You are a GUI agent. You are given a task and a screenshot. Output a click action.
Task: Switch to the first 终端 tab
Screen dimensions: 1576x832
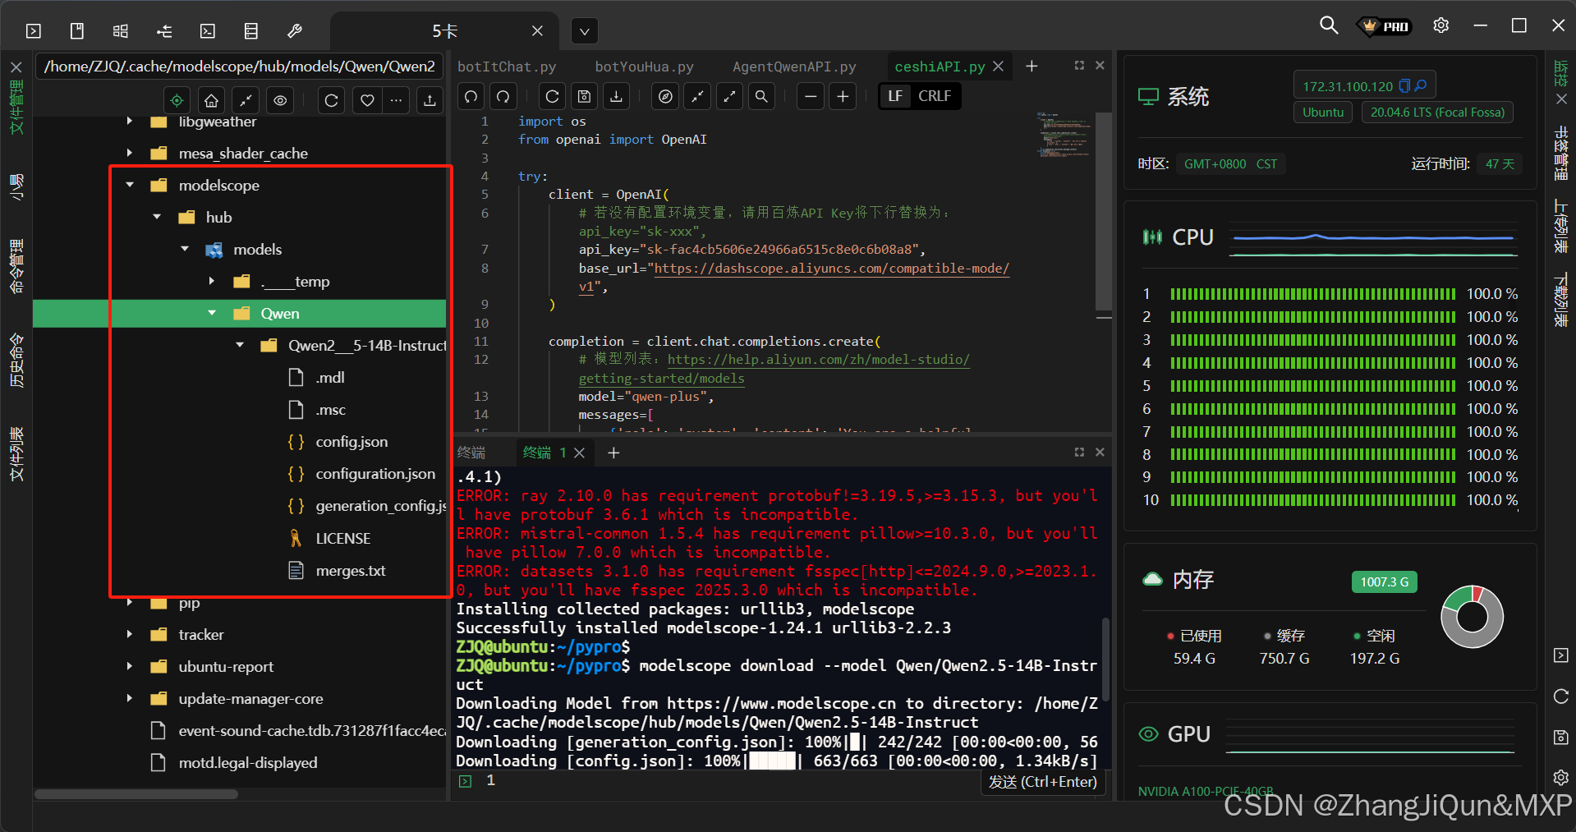(471, 453)
